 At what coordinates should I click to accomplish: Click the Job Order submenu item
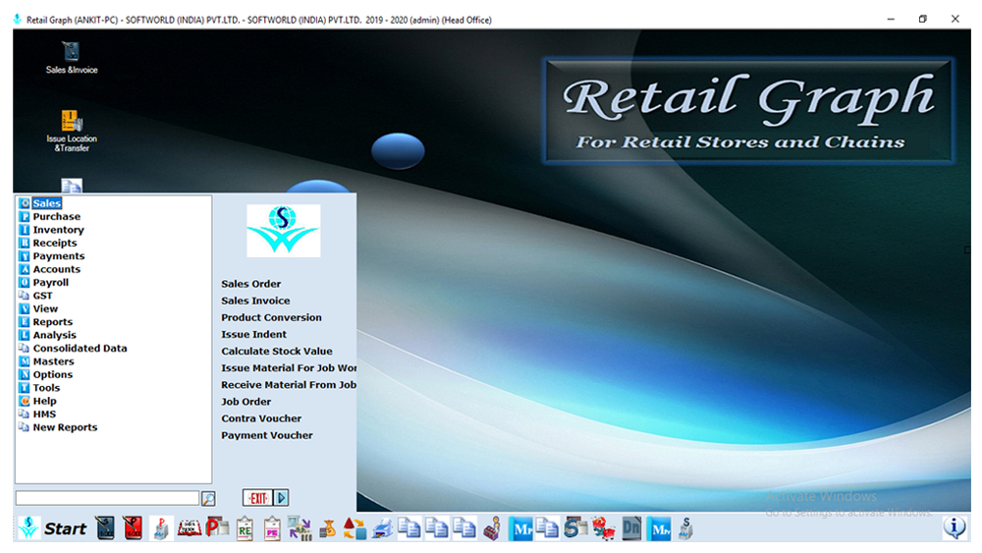coord(246,402)
